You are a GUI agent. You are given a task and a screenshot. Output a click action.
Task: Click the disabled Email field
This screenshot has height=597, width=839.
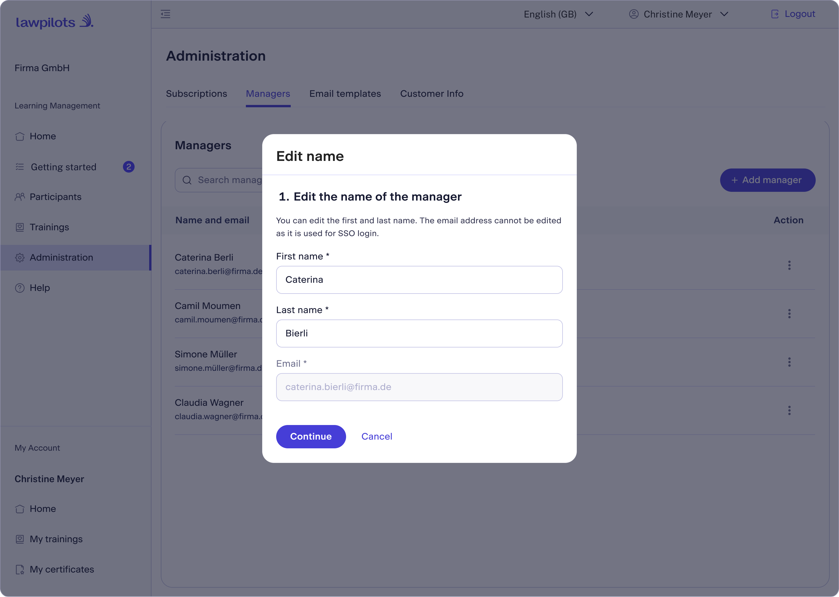tap(419, 387)
